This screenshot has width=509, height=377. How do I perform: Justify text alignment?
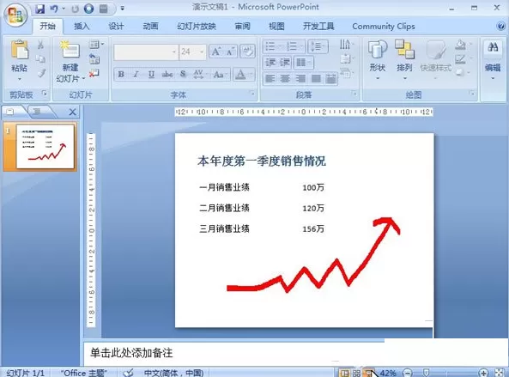coord(316,79)
